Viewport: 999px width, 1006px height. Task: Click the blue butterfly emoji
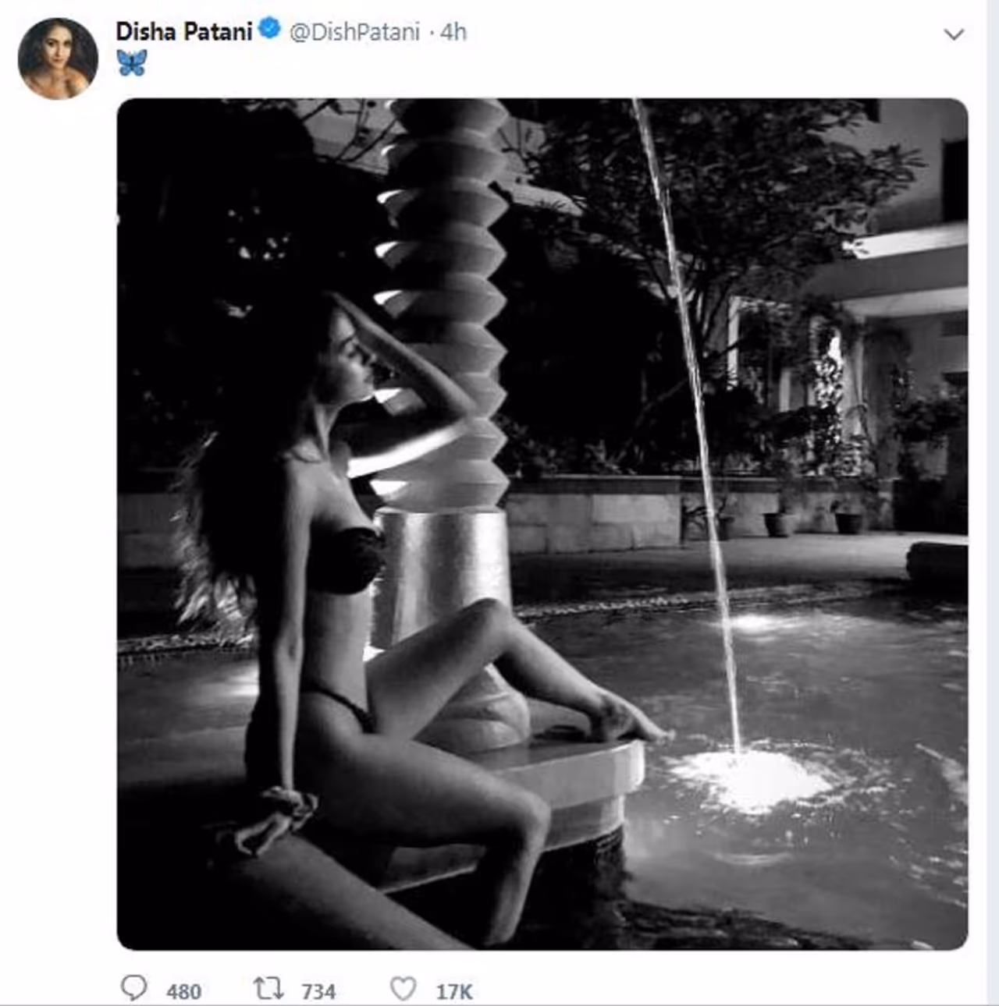(x=132, y=62)
